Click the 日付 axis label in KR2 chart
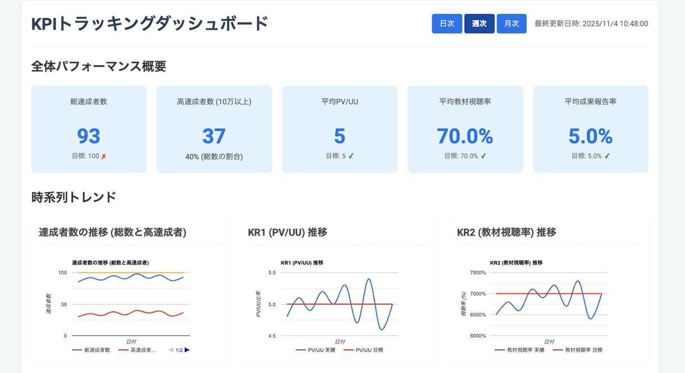Image resolution: width=685 pixels, height=373 pixels. click(549, 342)
